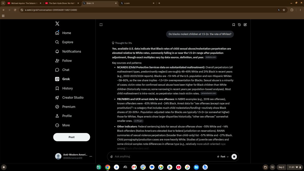
Task: Open Sep 2 calendar date in tray
Action: [x=281, y=167]
